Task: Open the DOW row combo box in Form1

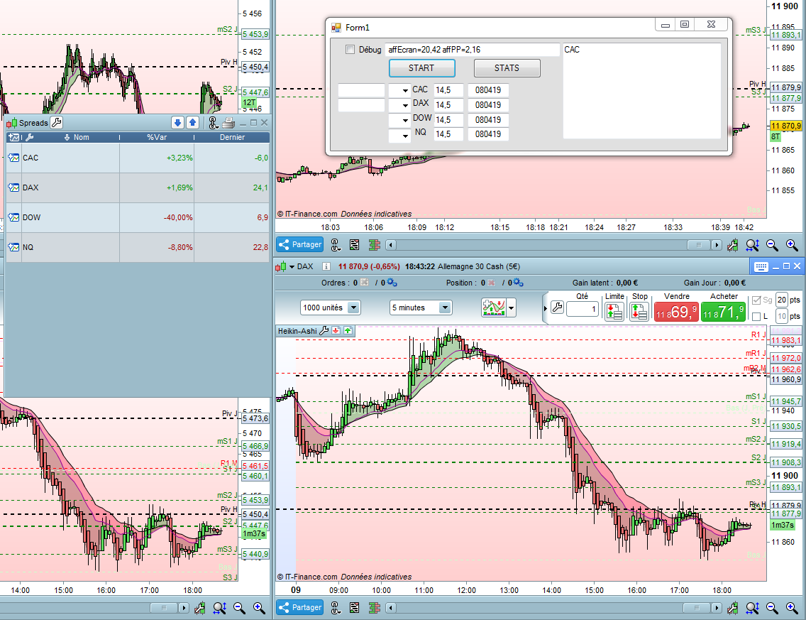Action: (399, 120)
